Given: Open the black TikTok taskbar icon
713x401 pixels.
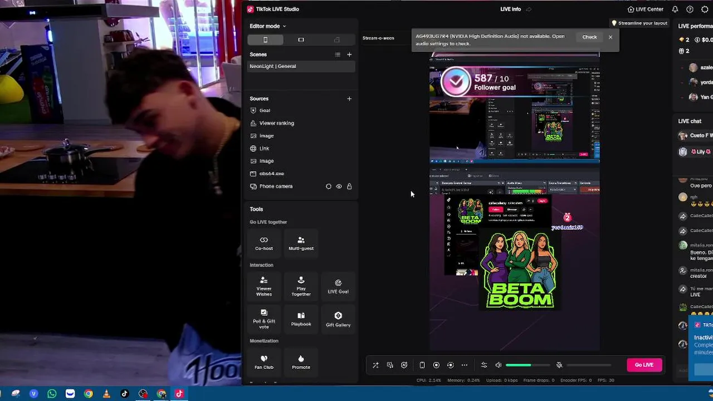Looking at the screenshot, I should pyautogui.click(x=124, y=394).
